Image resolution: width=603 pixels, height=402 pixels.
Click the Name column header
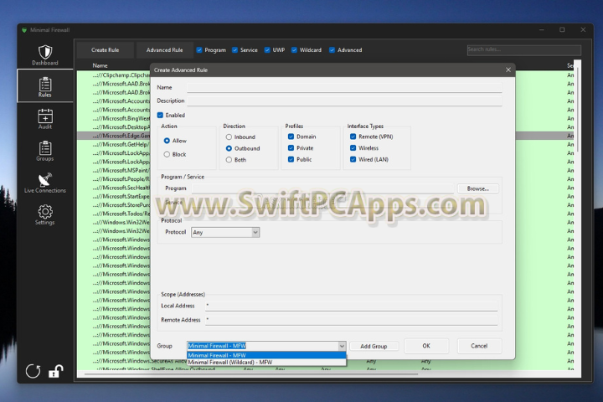(100, 65)
